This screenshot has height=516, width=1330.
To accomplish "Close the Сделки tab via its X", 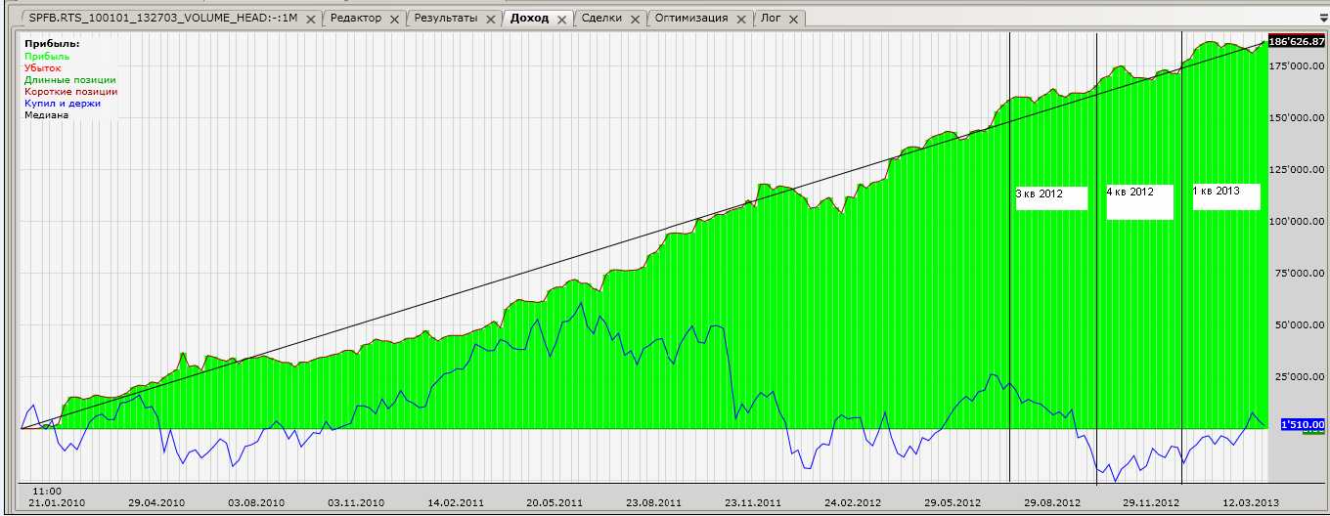I will (634, 19).
